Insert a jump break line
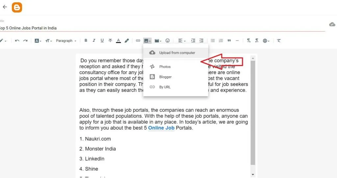Image resolution: width=337 pixels, height=178 pixels. [x=237, y=40]
